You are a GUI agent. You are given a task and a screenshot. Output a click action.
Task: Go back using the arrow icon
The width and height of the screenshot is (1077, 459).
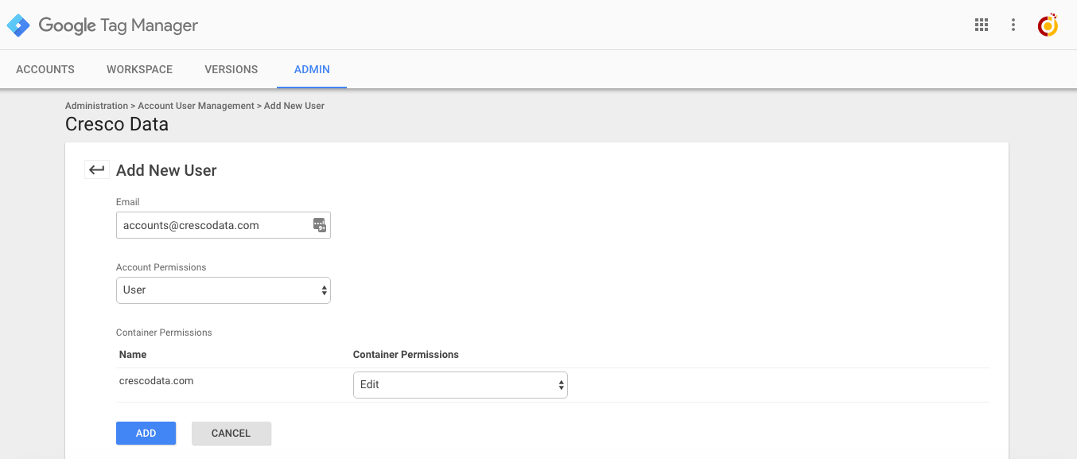[97, 169]
